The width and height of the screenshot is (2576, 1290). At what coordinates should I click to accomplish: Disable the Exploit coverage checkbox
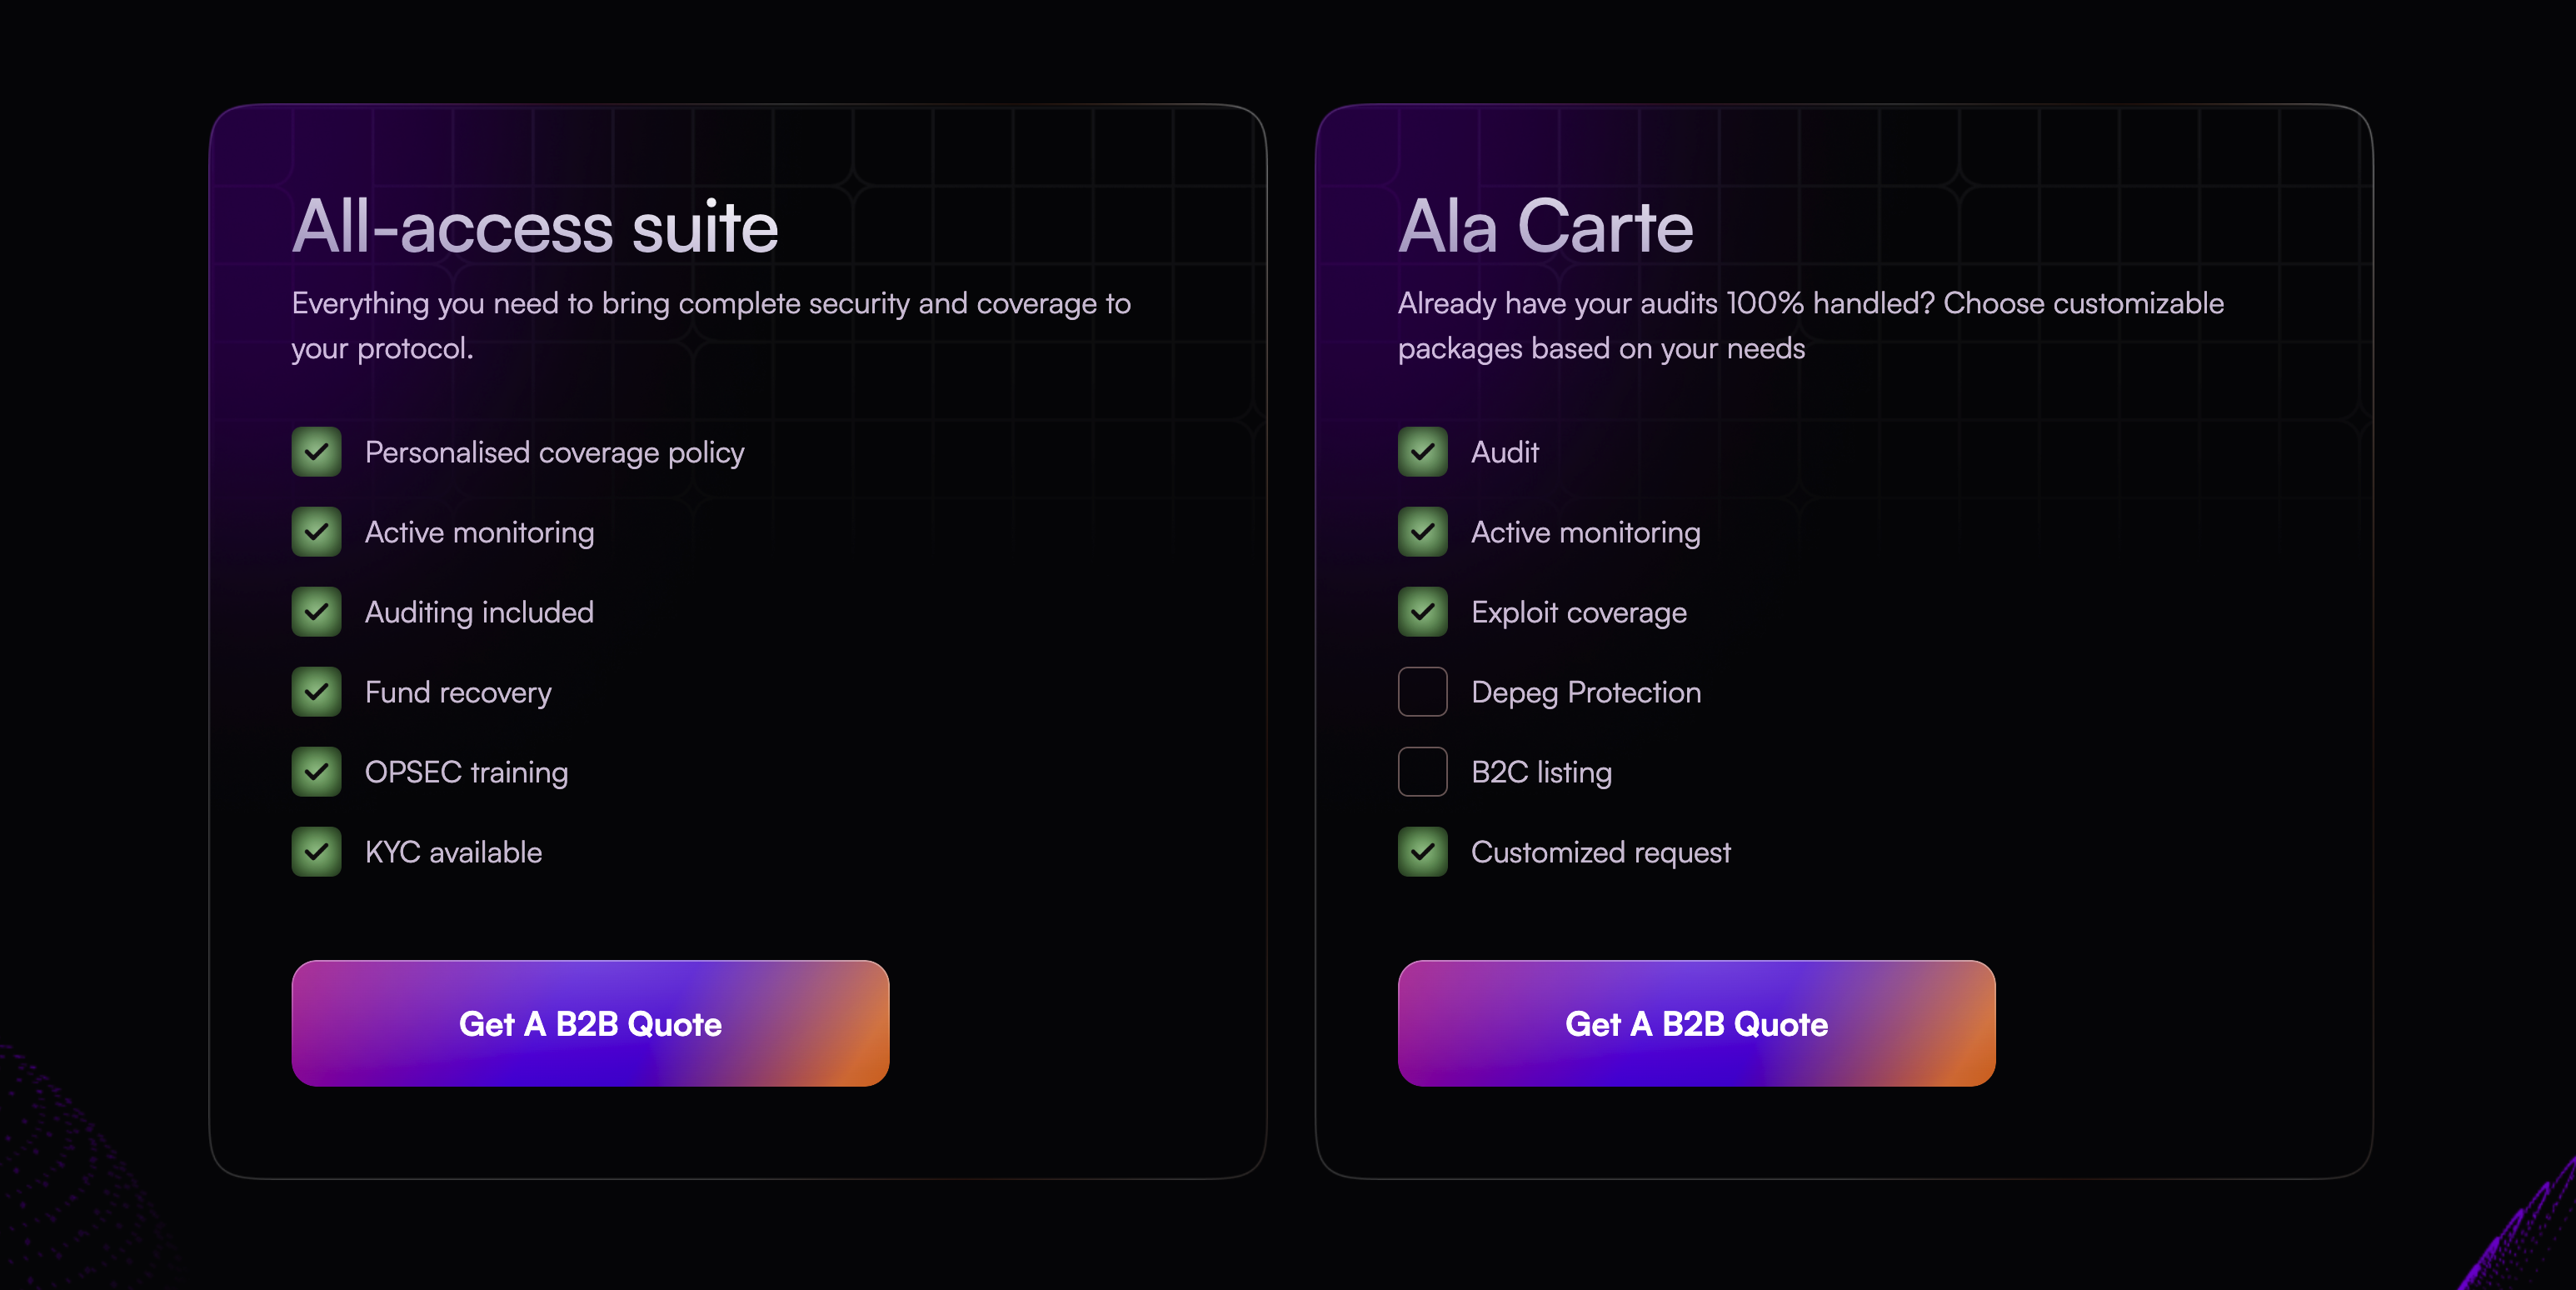click(1422, 612)
